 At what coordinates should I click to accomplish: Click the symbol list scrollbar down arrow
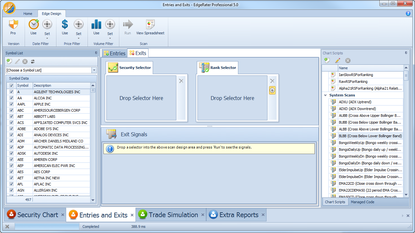tap(93, 200)
